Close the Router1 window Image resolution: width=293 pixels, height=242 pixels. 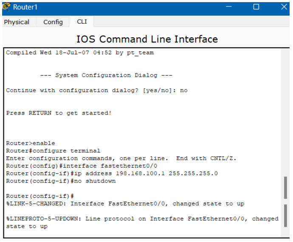point(284,7)
